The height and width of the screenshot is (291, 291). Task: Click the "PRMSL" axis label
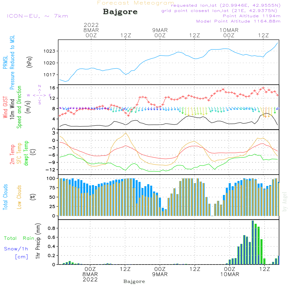click(5, 62)
